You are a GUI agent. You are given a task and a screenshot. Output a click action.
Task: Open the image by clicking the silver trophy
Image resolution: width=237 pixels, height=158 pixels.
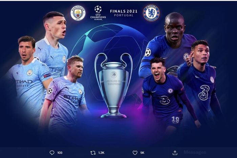[113, 85]
